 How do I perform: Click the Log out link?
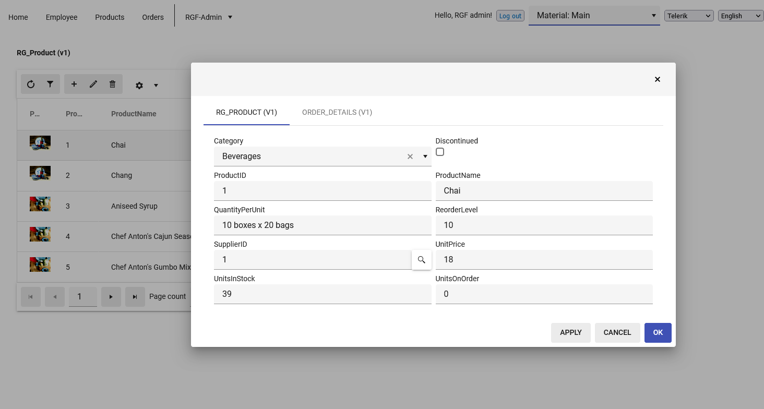(510, 16)
